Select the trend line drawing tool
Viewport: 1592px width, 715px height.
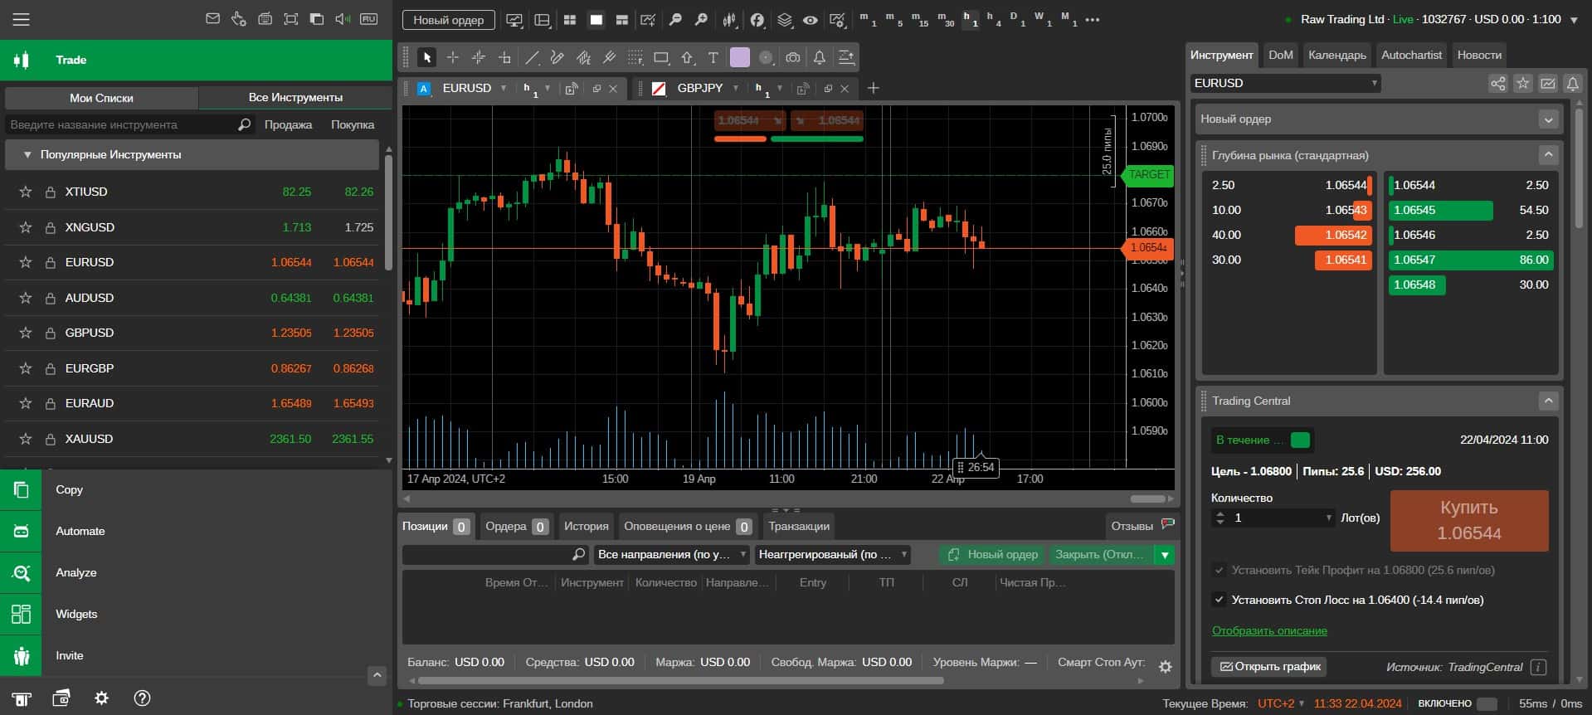[x=532, y=57]
